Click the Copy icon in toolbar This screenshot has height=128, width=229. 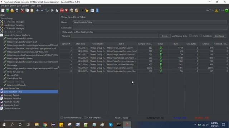(27, 10)
